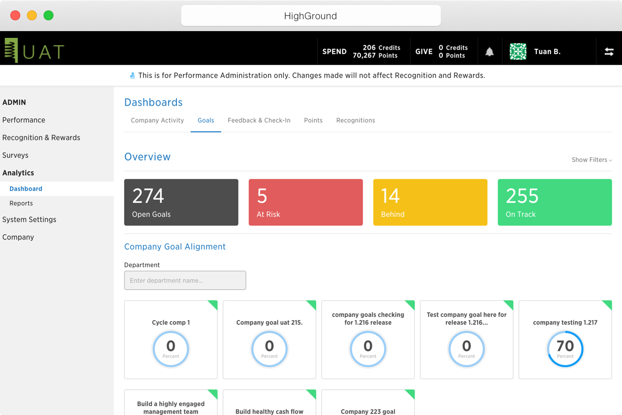Expand the Performance admin section
Viewport: 622px width, 415px height.
coord(24,120)
